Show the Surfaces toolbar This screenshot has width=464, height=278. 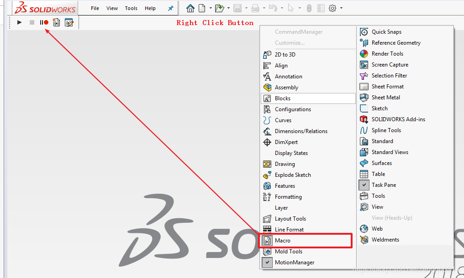click(x=405, y=163)
